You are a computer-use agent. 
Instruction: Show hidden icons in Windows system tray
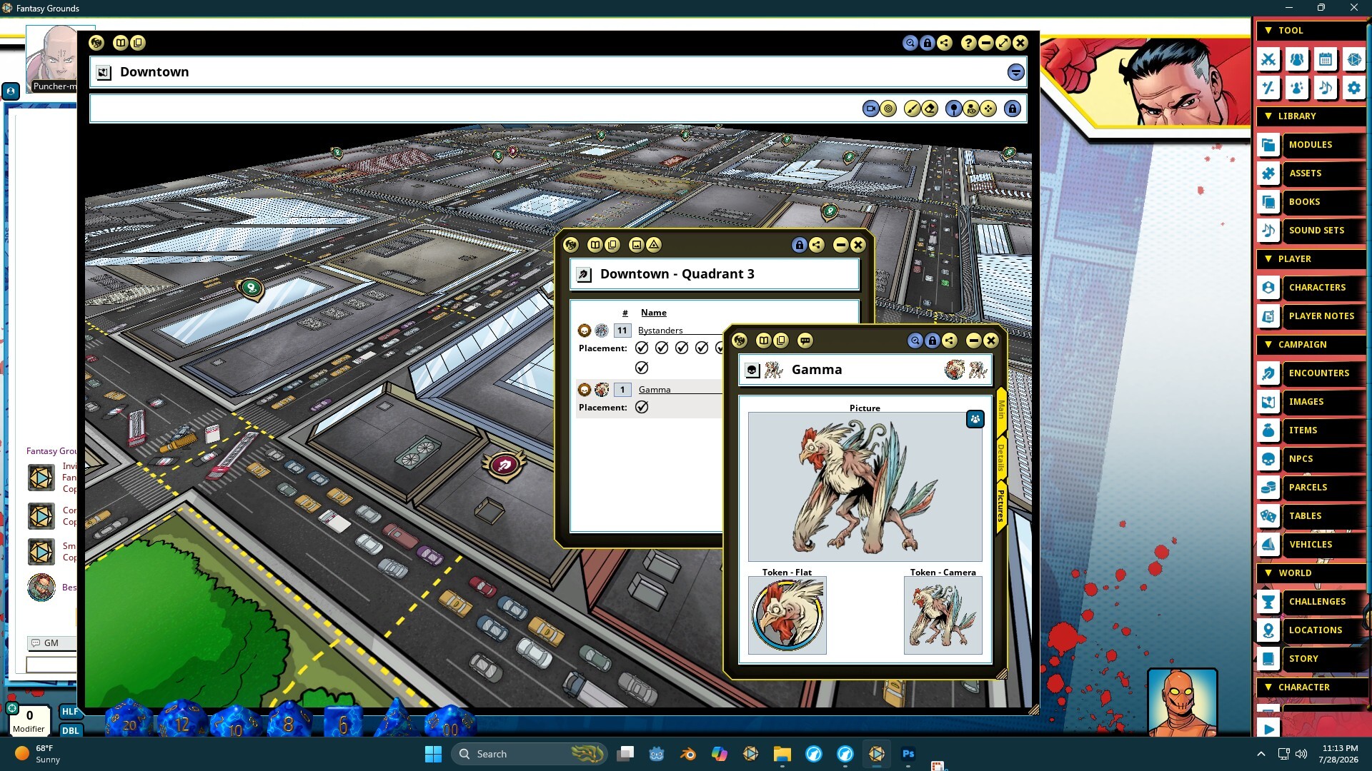[x=1261, y=754]
